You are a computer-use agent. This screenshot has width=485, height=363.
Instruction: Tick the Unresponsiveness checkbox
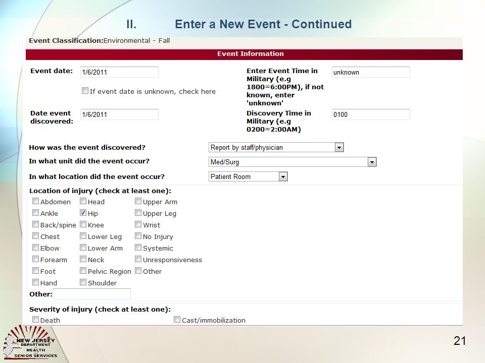pos(138,259)
